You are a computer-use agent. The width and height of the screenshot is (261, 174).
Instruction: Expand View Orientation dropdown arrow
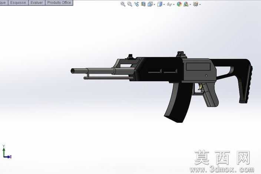[155, 4]
